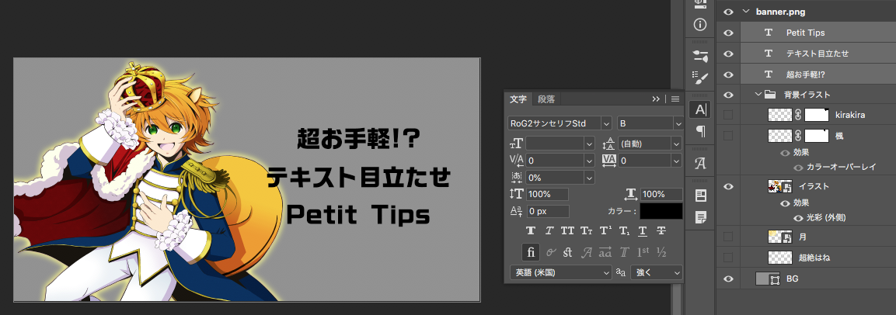Image resolution: width=896 pixels, height=315 pixels.
Task: Collapse the 背景イラスト folder
Action: (x=758, y=95)
